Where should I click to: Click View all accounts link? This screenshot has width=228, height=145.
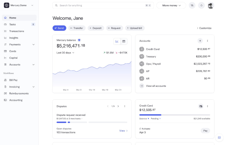pos(156,86)
